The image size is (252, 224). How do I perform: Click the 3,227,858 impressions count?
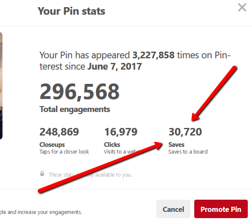click(153, 55)
